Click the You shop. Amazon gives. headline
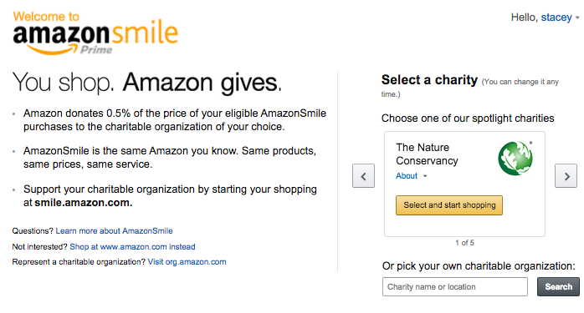Viewport: 584px width, 313px height. click(x=147, y=82)
